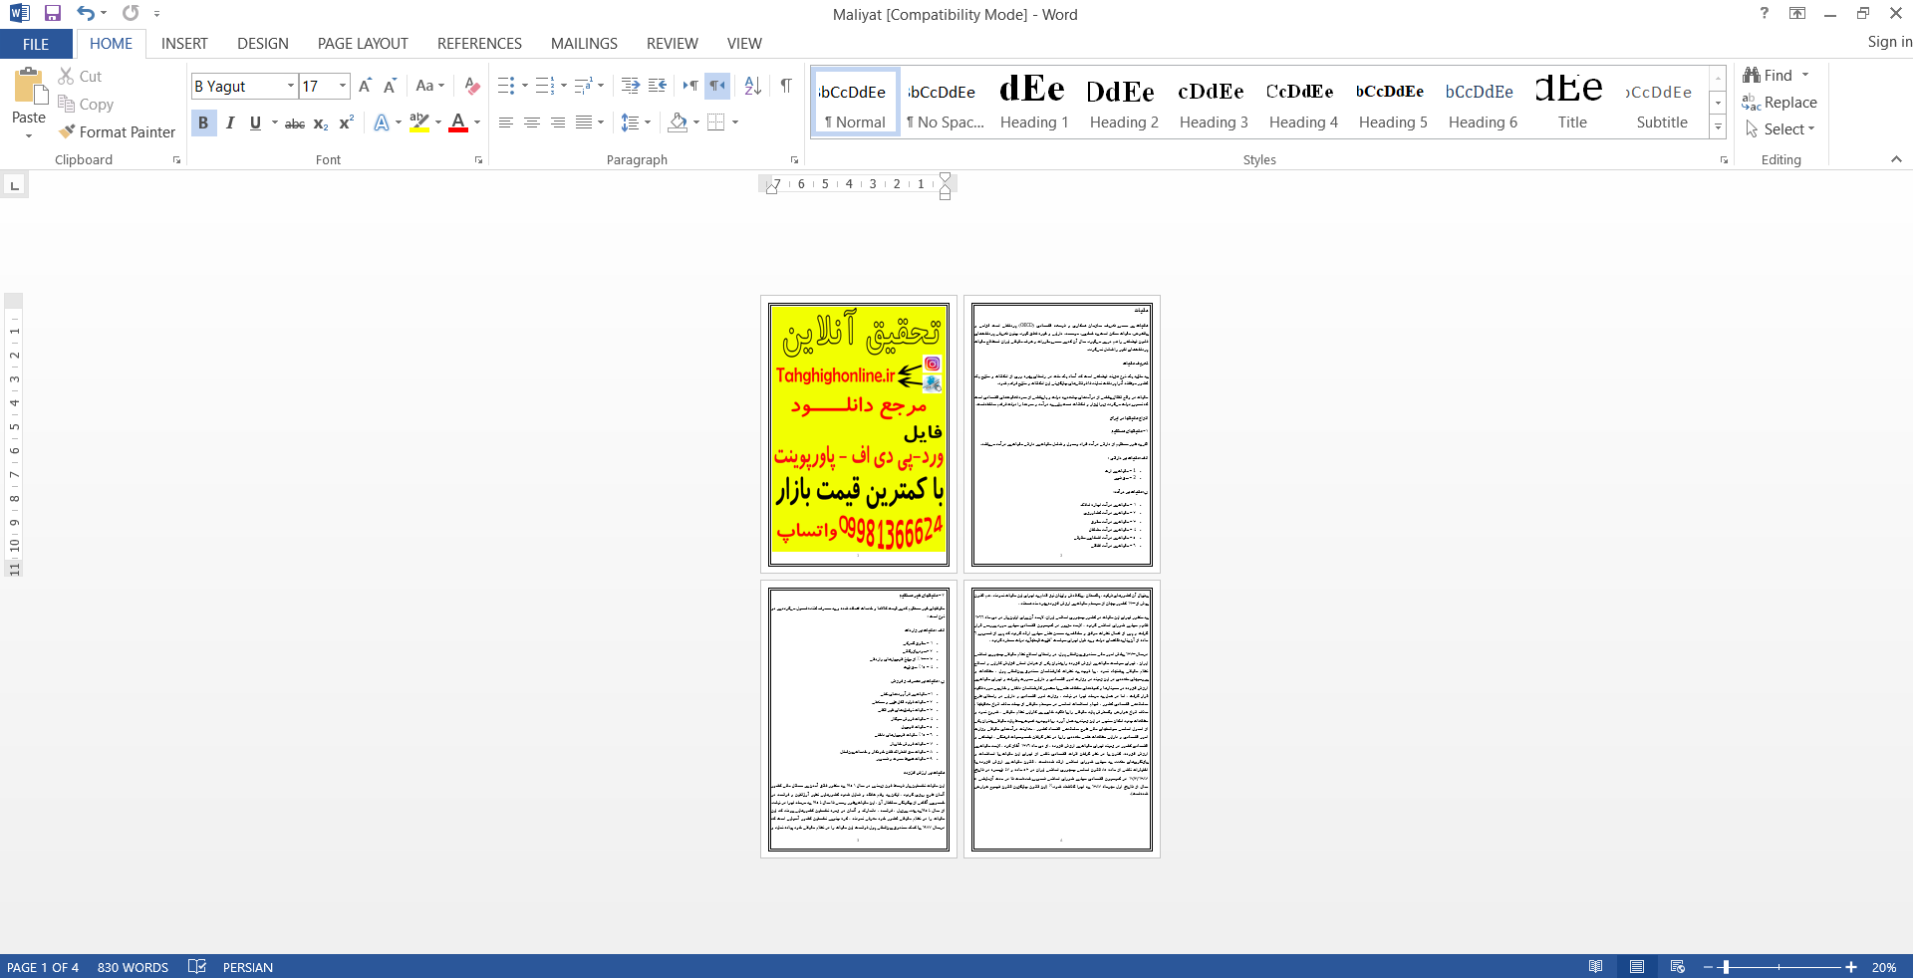Screen dimensions: 1915x978
Task: Apply numbered list
Action: [545, 86]
